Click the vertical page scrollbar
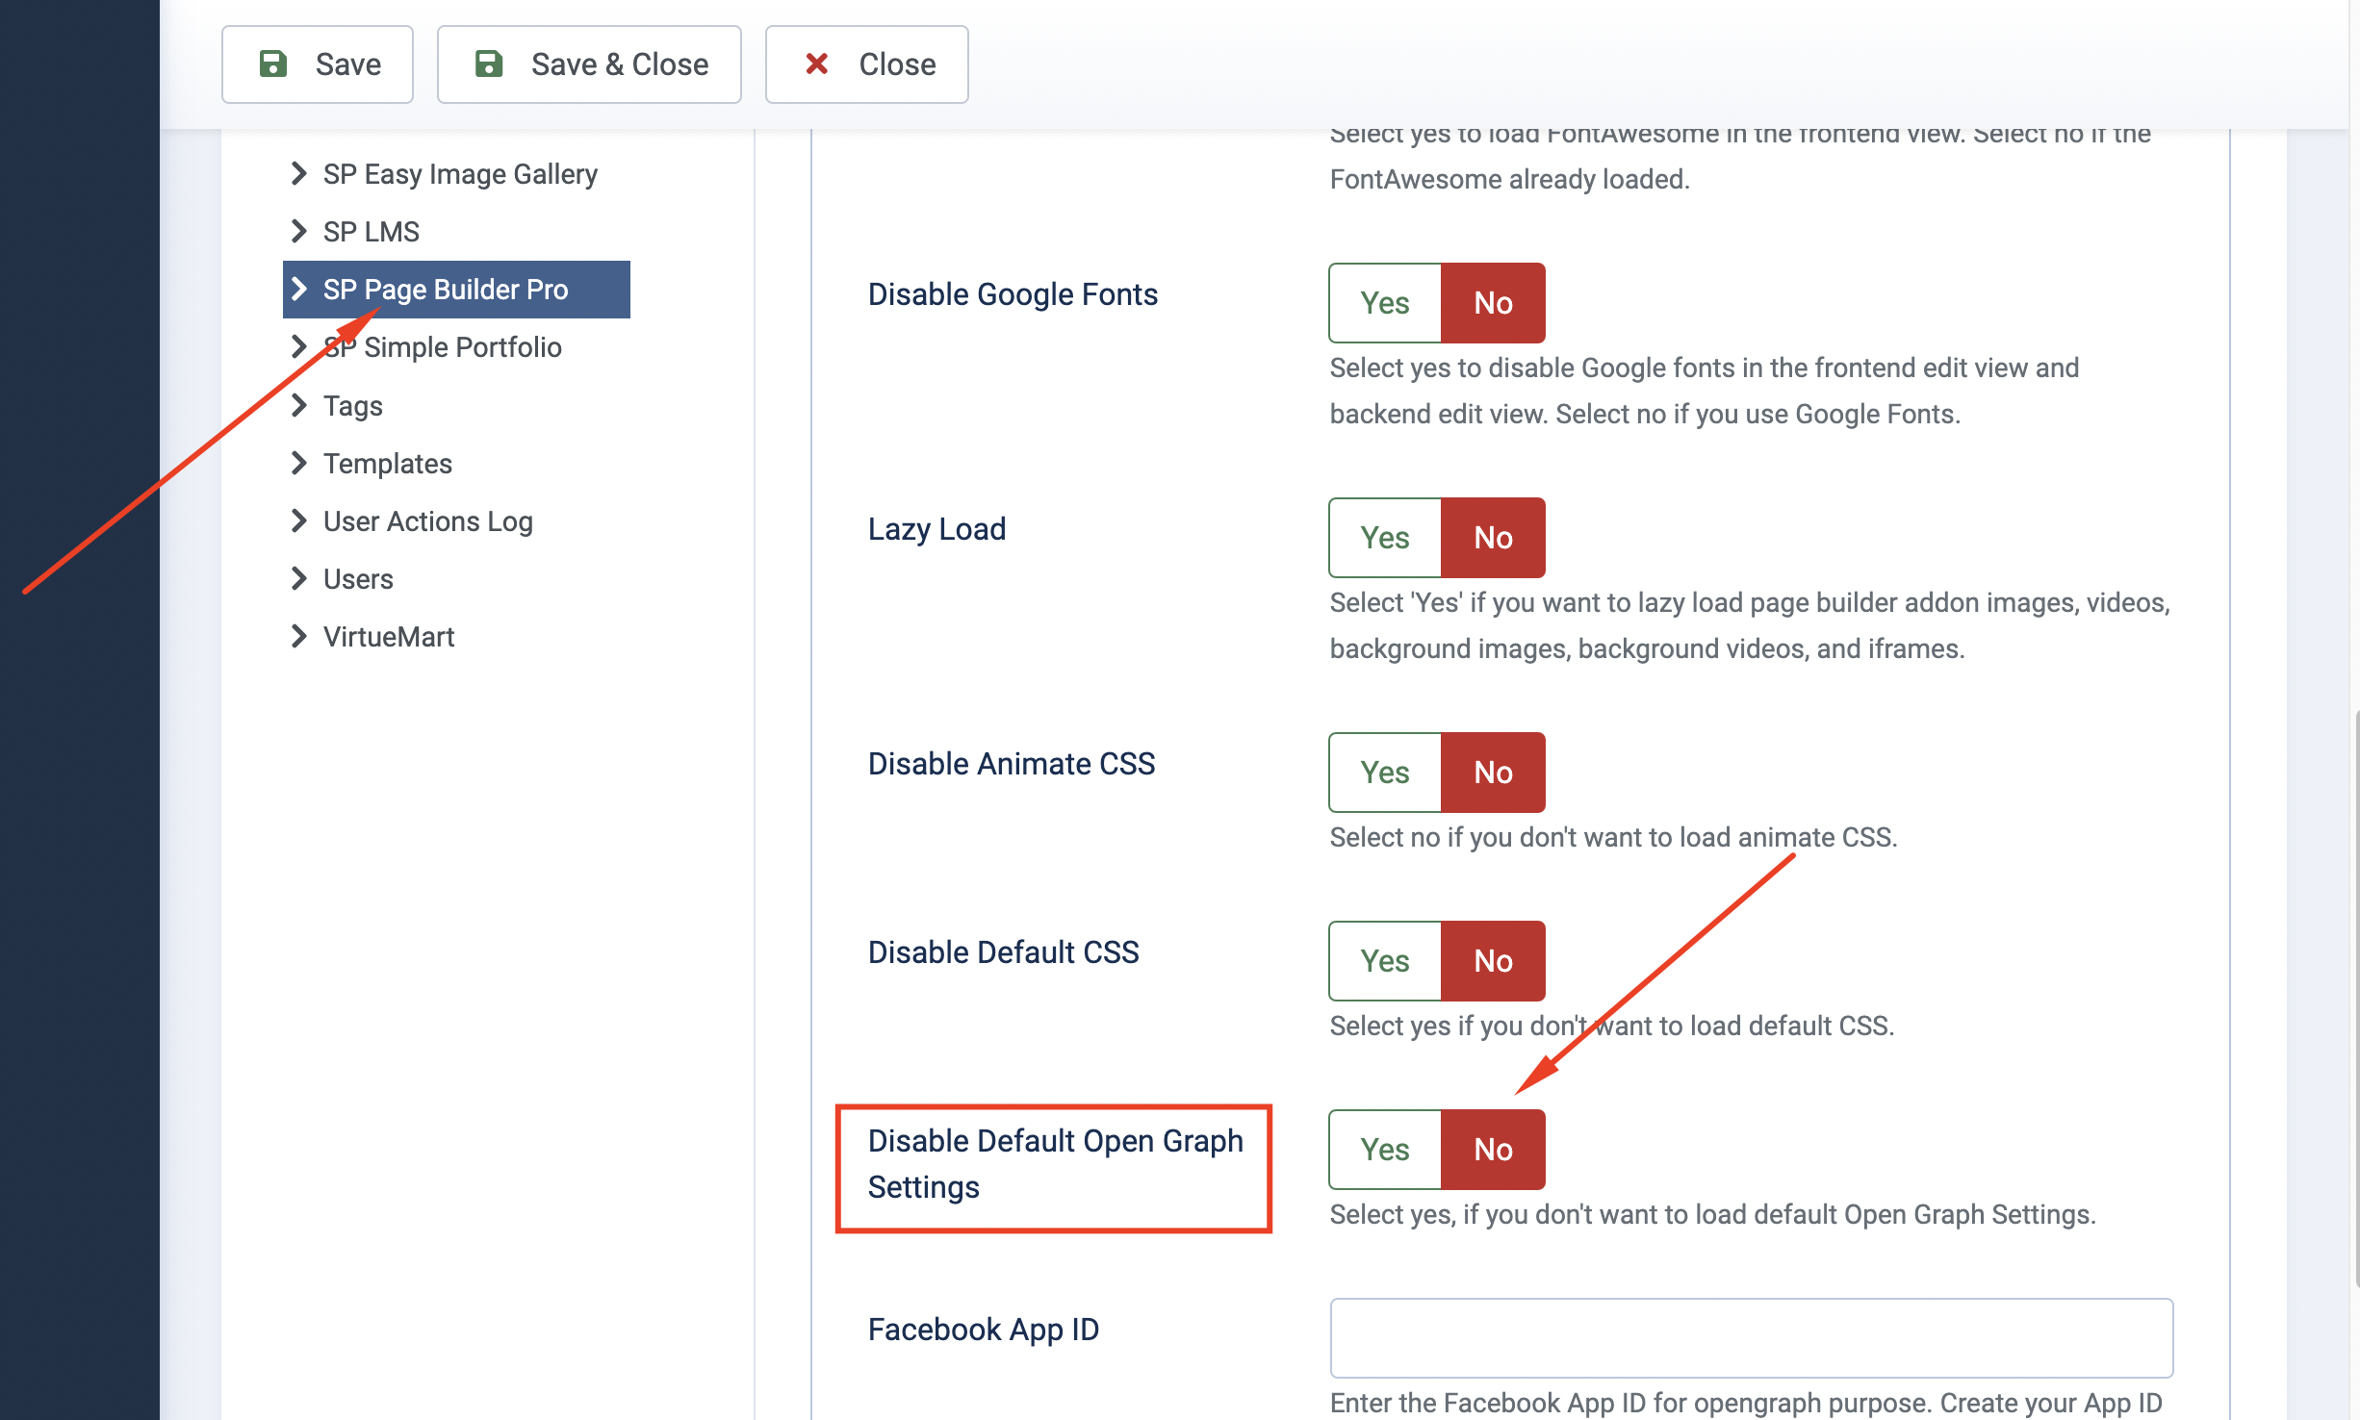Image resolution: width=2360 pixels, height=1420 pixels. click(x=2355, y=999)
